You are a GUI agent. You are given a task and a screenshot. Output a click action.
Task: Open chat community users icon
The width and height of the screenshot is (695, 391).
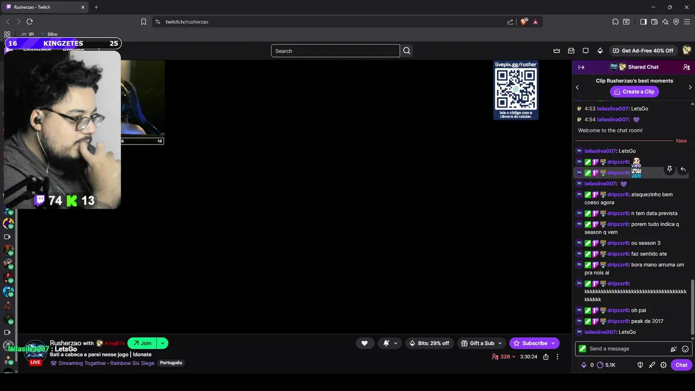(x=686, y=67)
